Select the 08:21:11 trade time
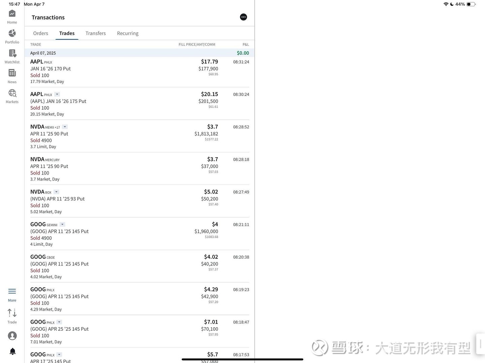485x363 pixels. 241,225
